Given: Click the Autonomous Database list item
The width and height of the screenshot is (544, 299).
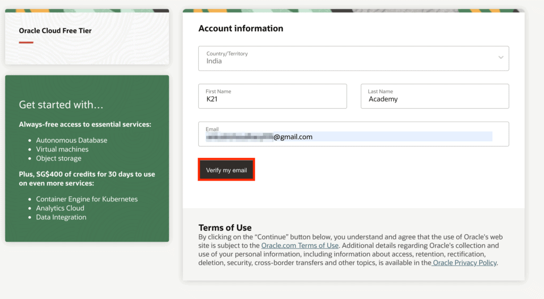Looking at the screenshot, I should (x=72, y=140).
